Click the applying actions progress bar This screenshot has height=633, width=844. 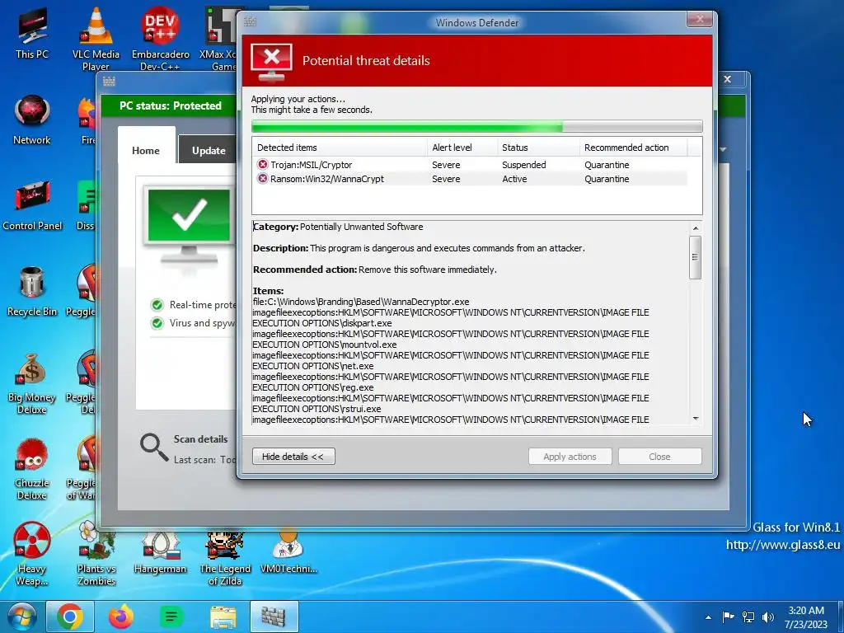pos(477,126)
